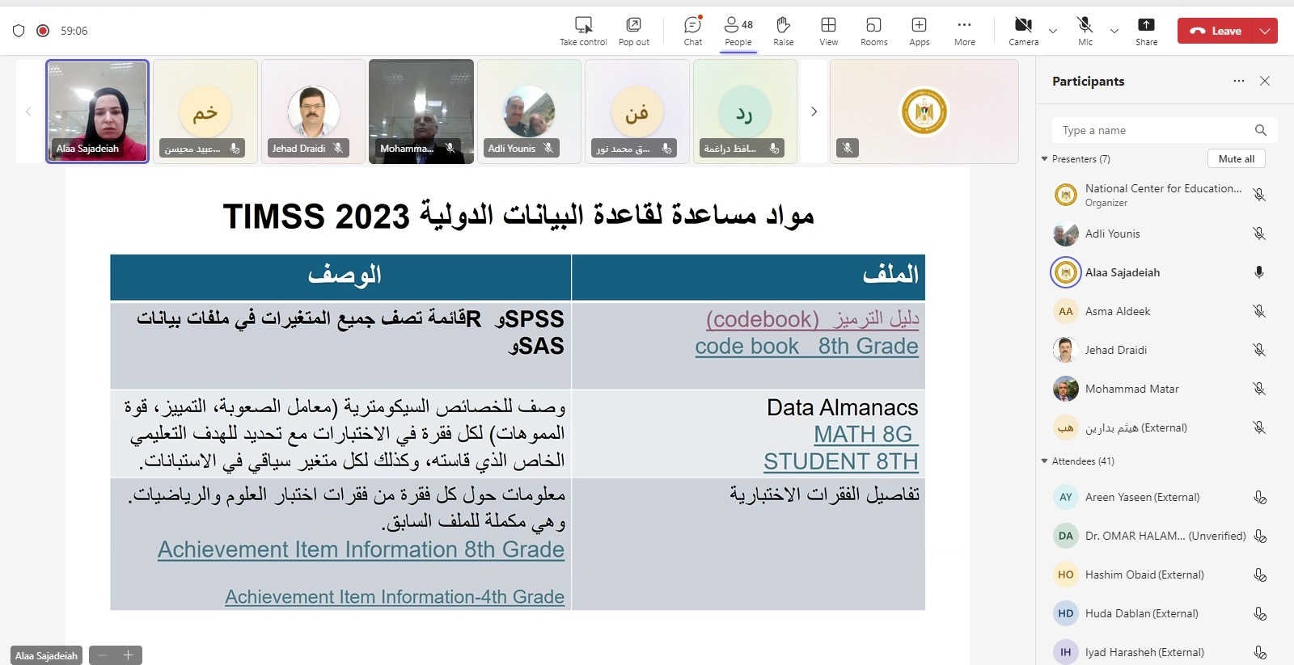Click the Mute all button
This screenshot has height=665, width=1294.
pyautogui.click(x=1236, y=159)
